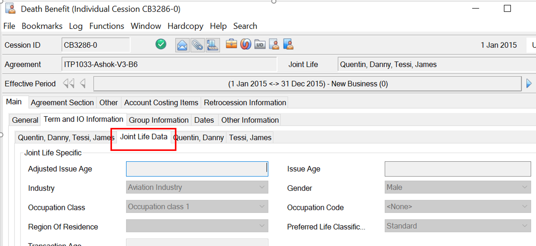This screenshot has height=246, width=536.
Task: Open the envelope mail icon
Action: (182, 45)
